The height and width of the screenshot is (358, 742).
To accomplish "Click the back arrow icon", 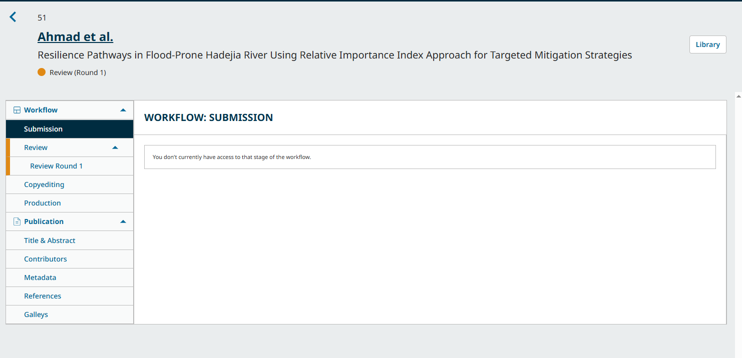I will 13,17.
